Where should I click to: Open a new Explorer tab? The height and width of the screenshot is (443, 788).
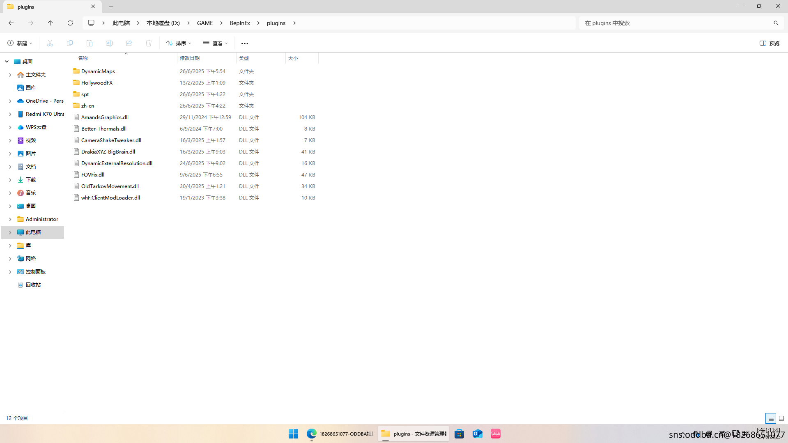click(111, 7)
